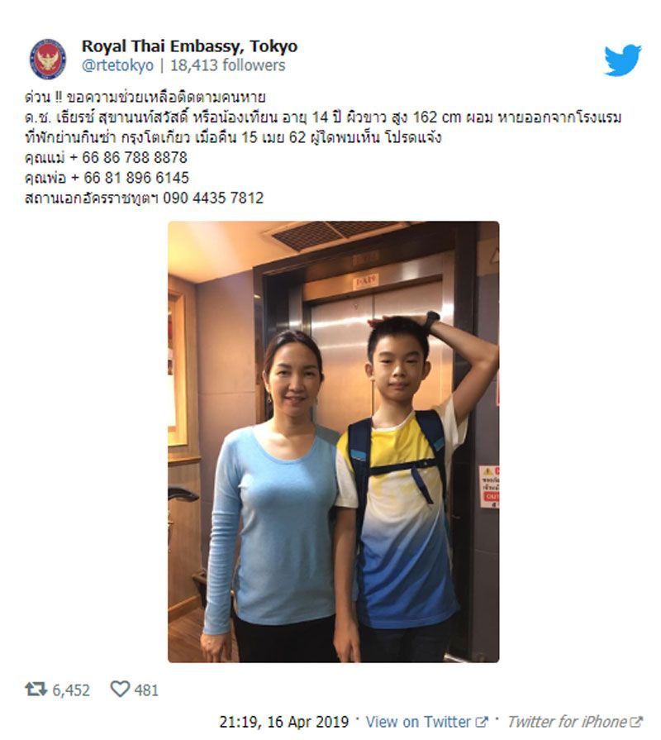Open the attached tweet photo

click(333, 442)
